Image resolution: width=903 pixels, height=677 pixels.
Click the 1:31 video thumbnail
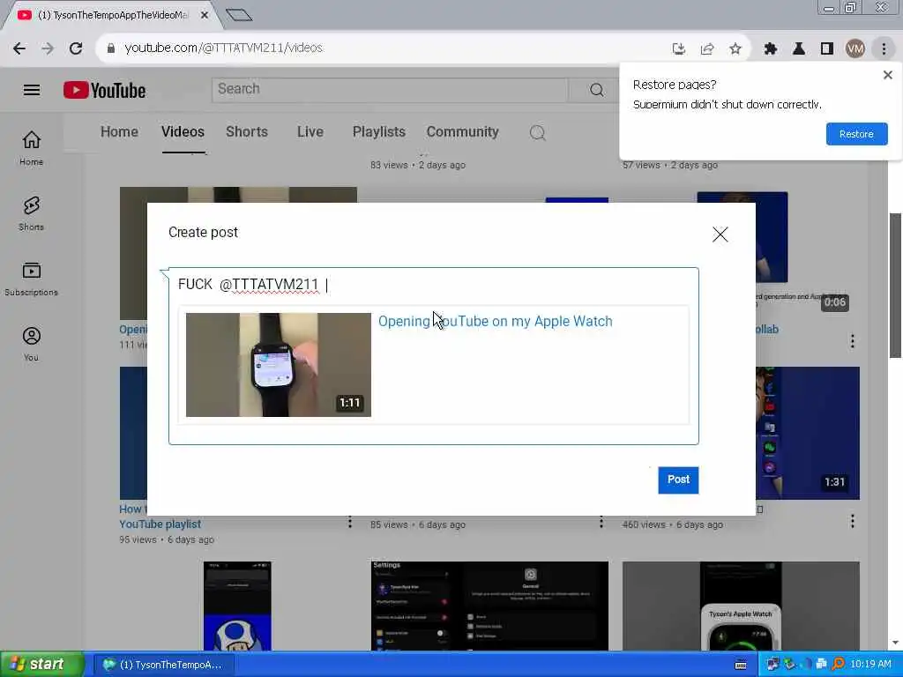[808, 433]
